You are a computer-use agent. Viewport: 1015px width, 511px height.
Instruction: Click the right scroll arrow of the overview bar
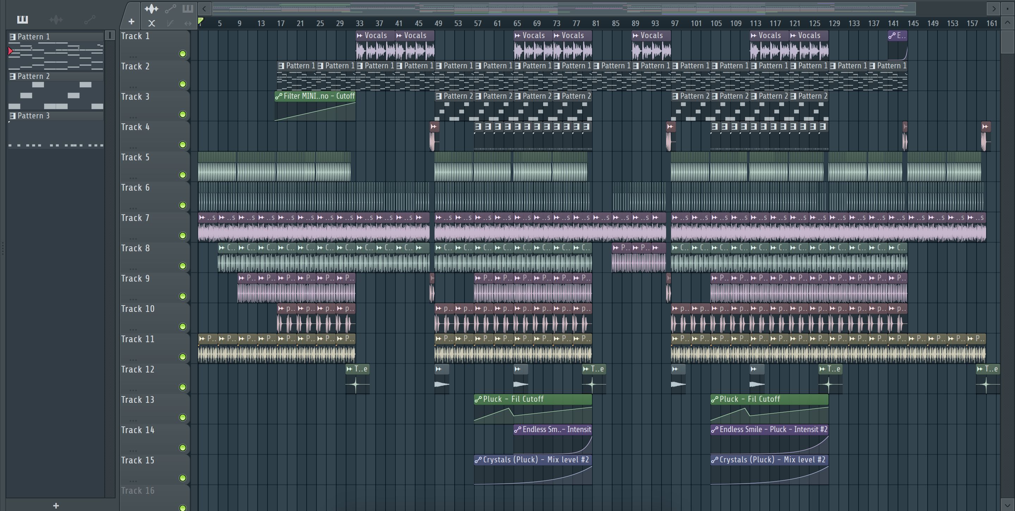(994, 8)
